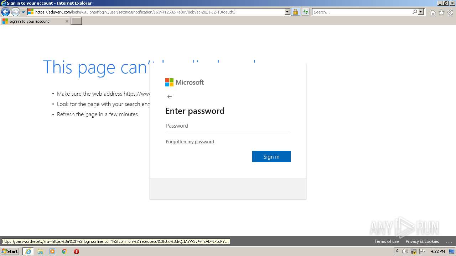
Task: Open the red Opera-style taskbar icon
Action: [x=76, y=251]
